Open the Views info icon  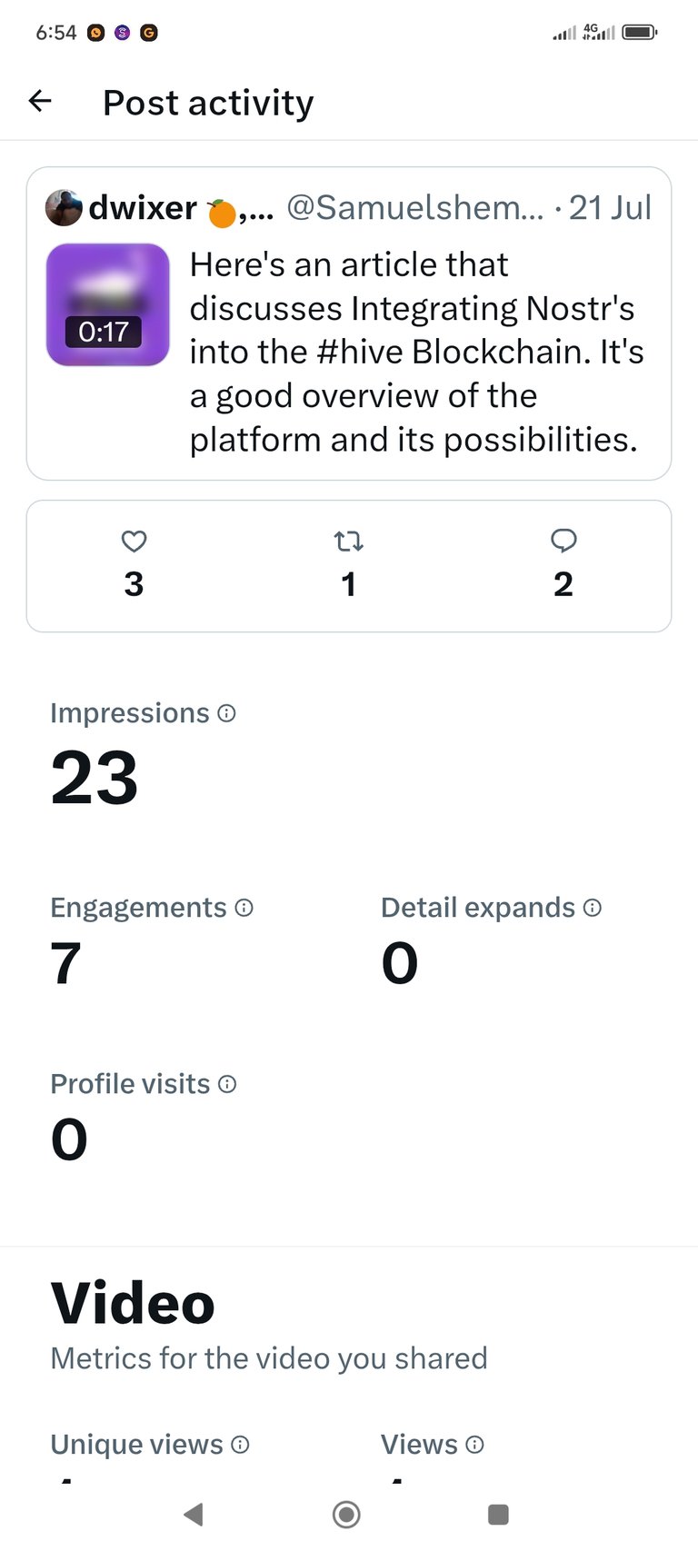[x=474, y=1445]
